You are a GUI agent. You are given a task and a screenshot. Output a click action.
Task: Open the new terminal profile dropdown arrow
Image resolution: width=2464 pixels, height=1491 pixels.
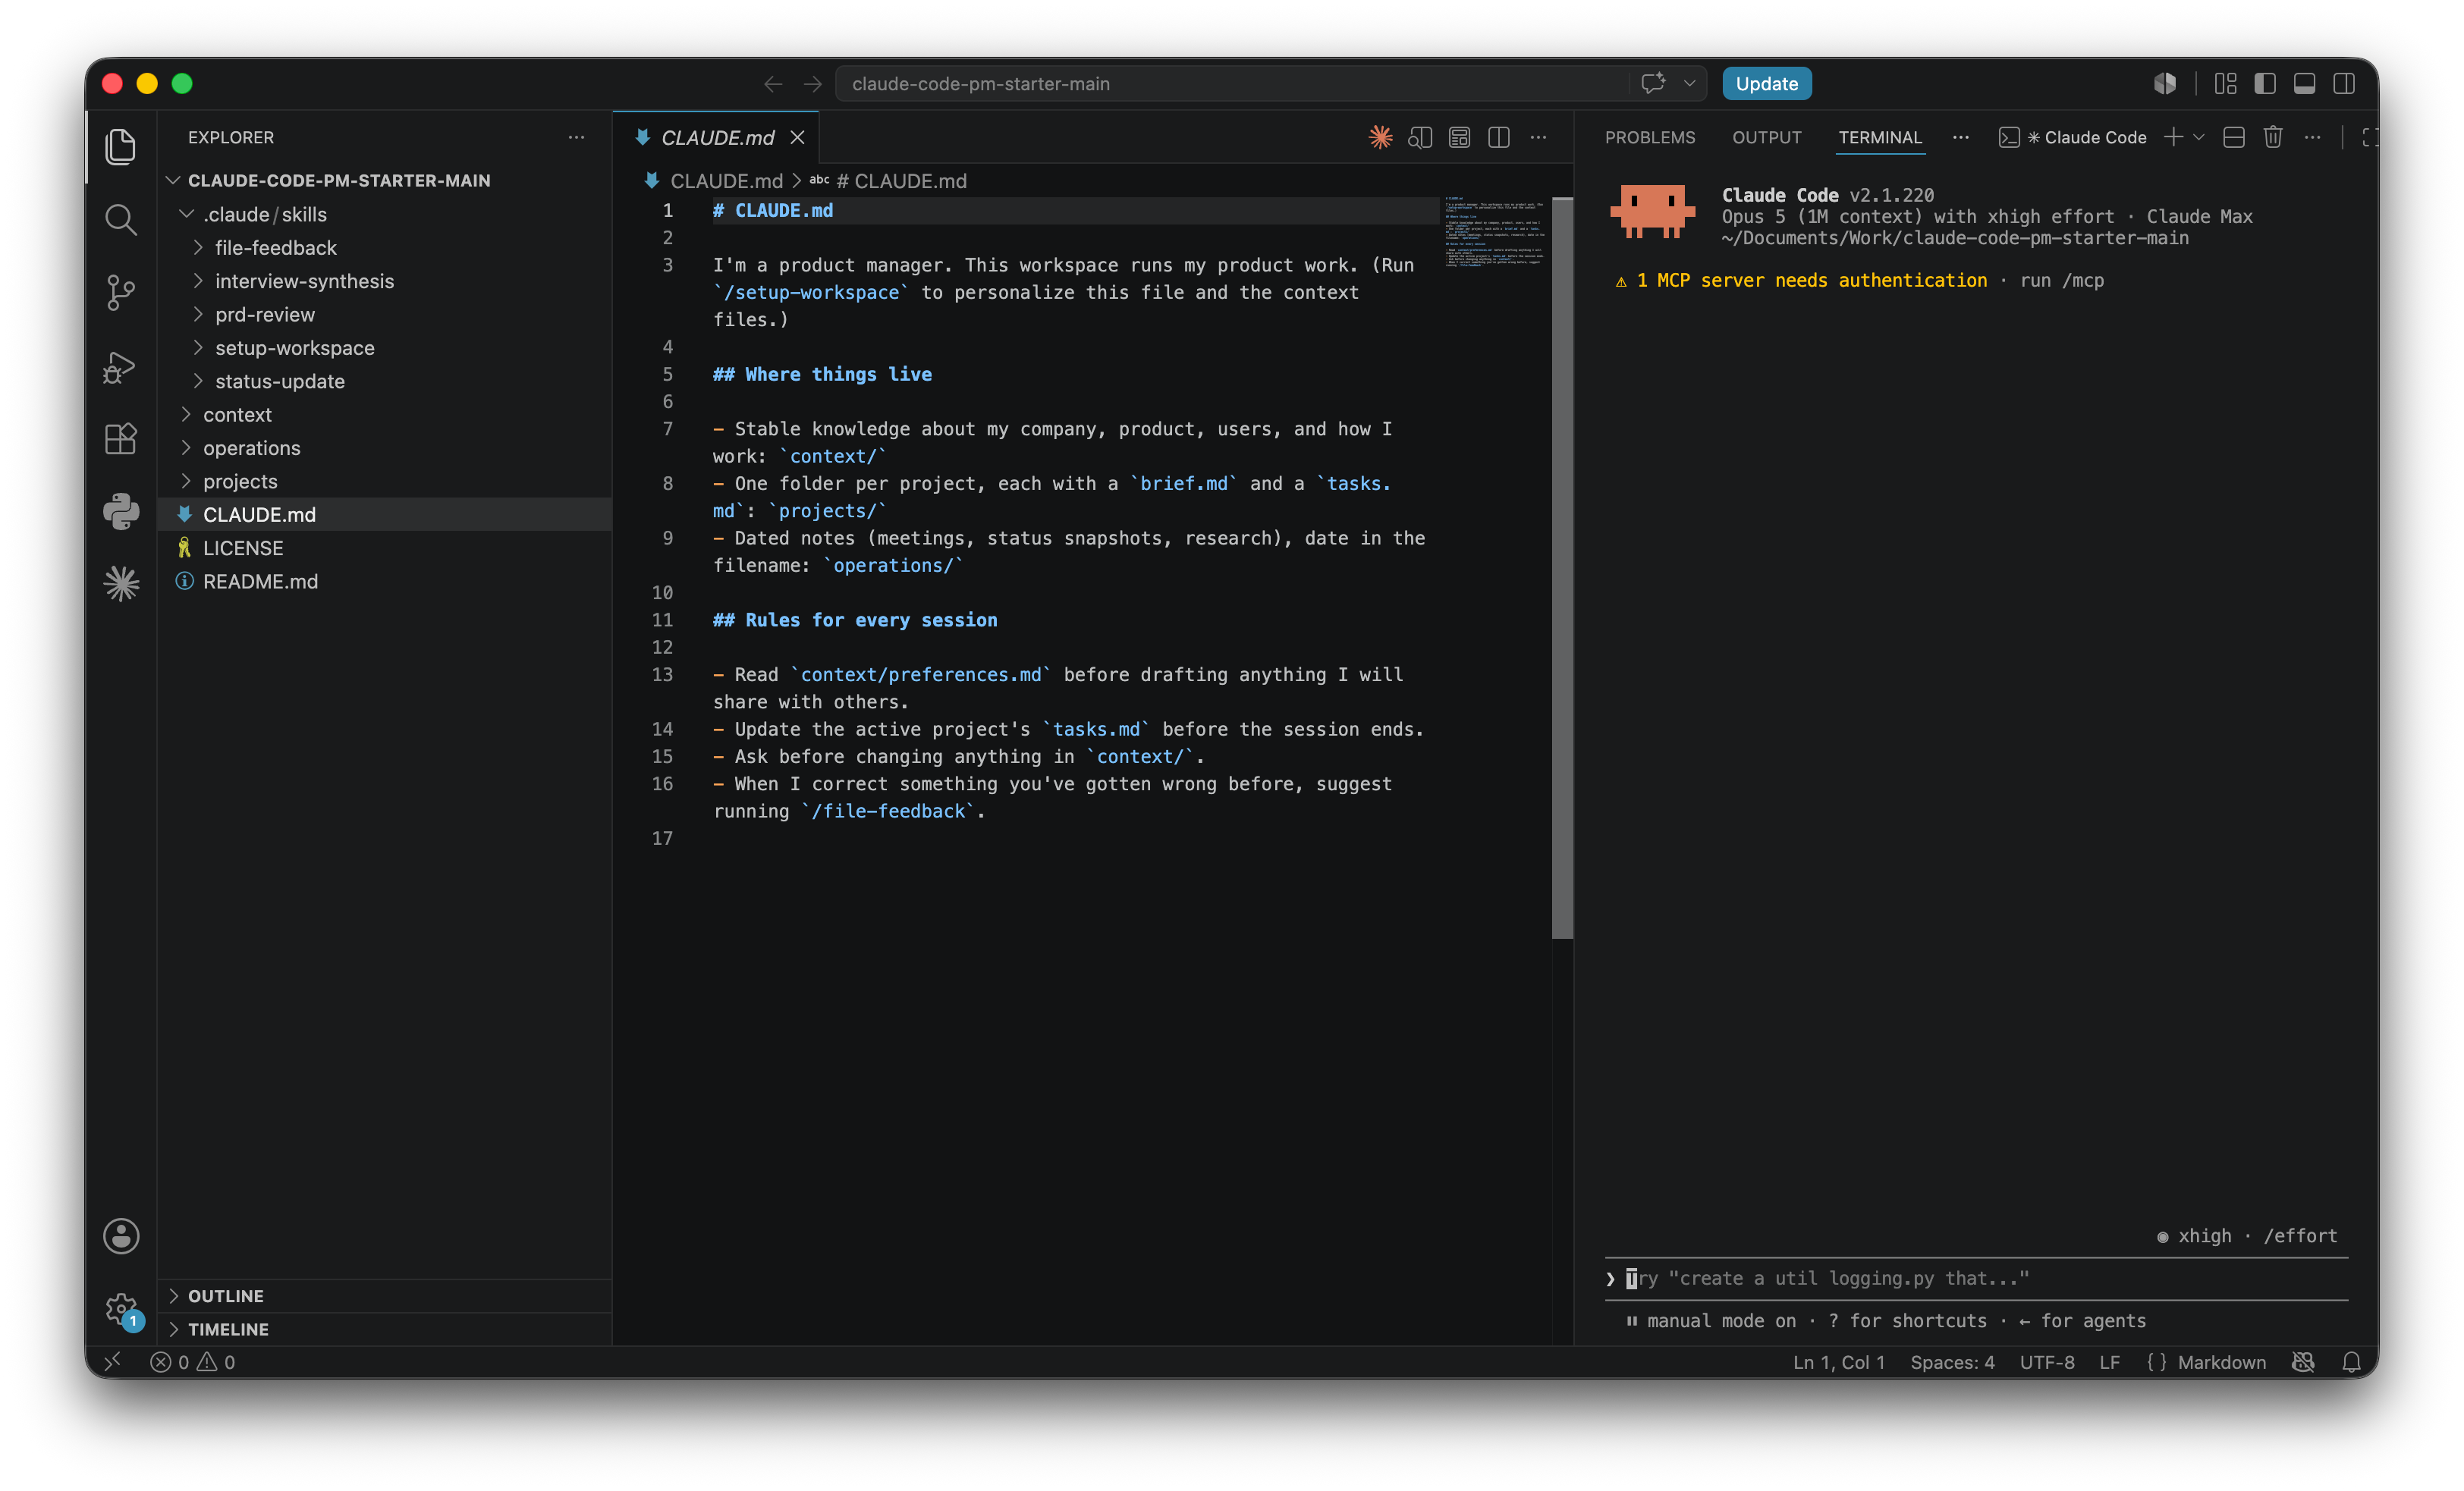pyautogui.click(x=2199, y=137)
